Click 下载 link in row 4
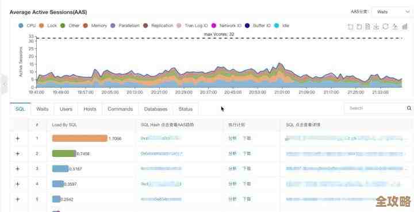Image resolution: width=414 pixels, height=212 pixels. tap(247, 184)
